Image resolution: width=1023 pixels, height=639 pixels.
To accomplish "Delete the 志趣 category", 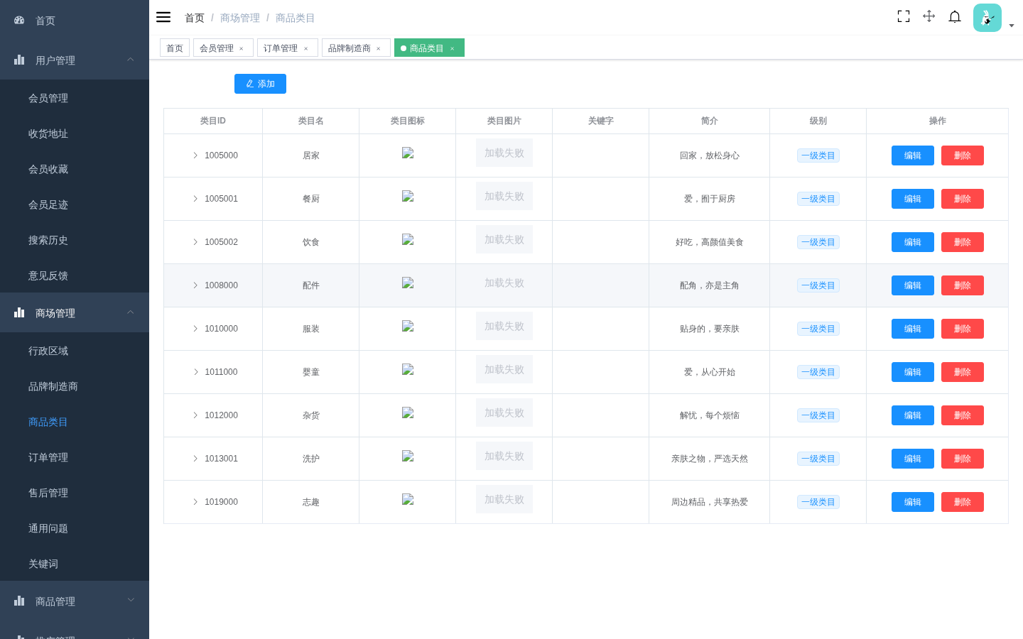I will (963, 502).
